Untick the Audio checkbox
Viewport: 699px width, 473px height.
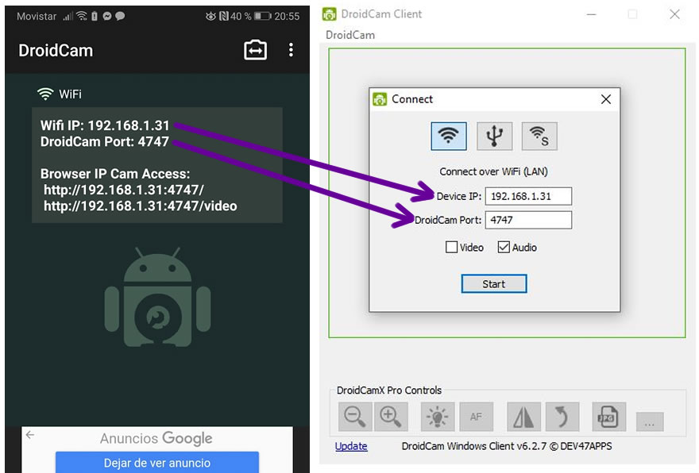tap(504, 247)
